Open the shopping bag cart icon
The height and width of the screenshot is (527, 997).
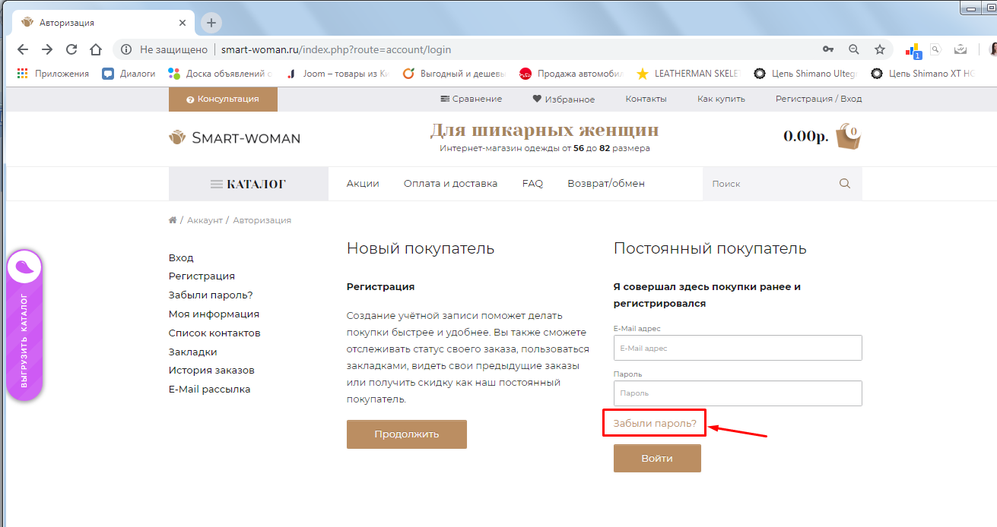point(848,137)
